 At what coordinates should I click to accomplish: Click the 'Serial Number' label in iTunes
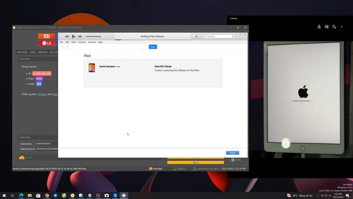click(108, 66)
